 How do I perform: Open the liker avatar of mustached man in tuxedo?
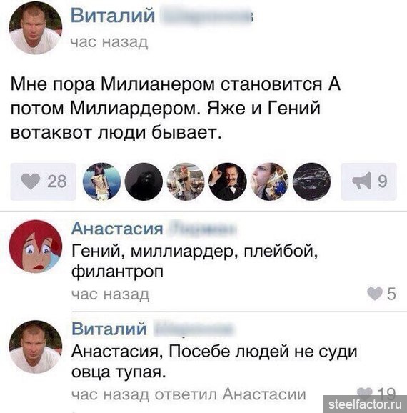click(228, 181)
